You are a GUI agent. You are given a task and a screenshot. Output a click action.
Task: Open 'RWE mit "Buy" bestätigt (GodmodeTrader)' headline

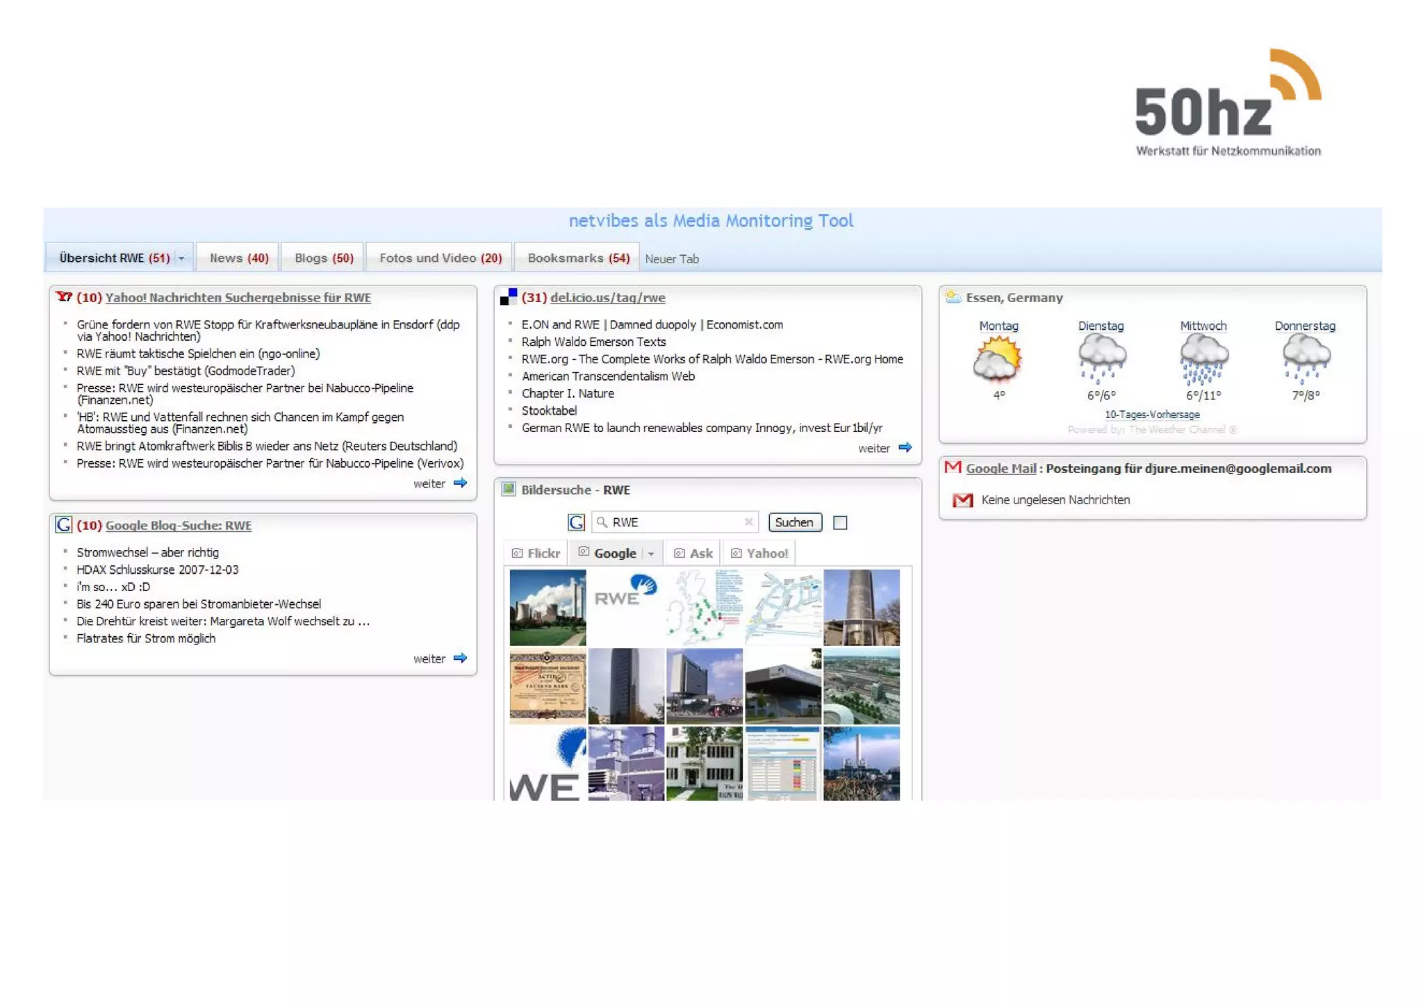pyautogui.click(x=186, y=371)
